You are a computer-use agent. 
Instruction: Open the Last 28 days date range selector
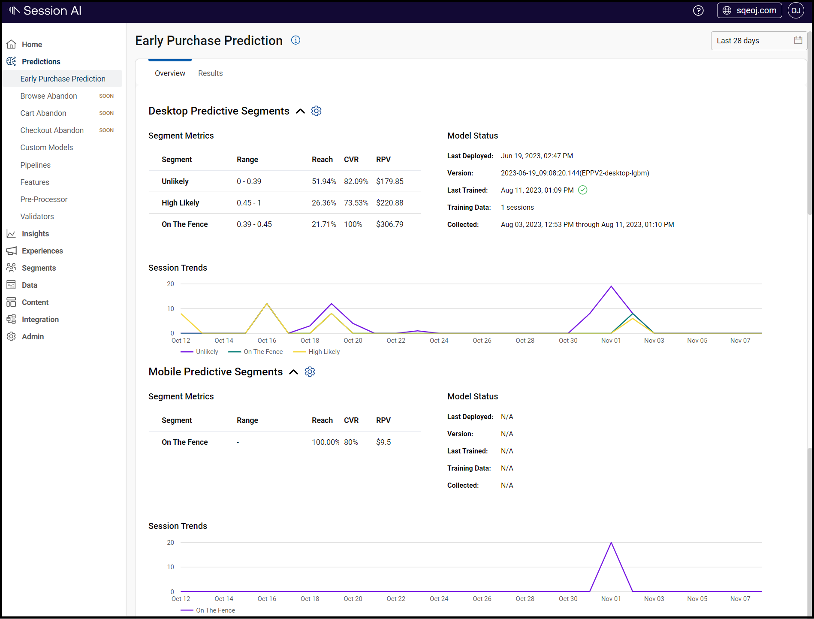[x=759, y=40]
